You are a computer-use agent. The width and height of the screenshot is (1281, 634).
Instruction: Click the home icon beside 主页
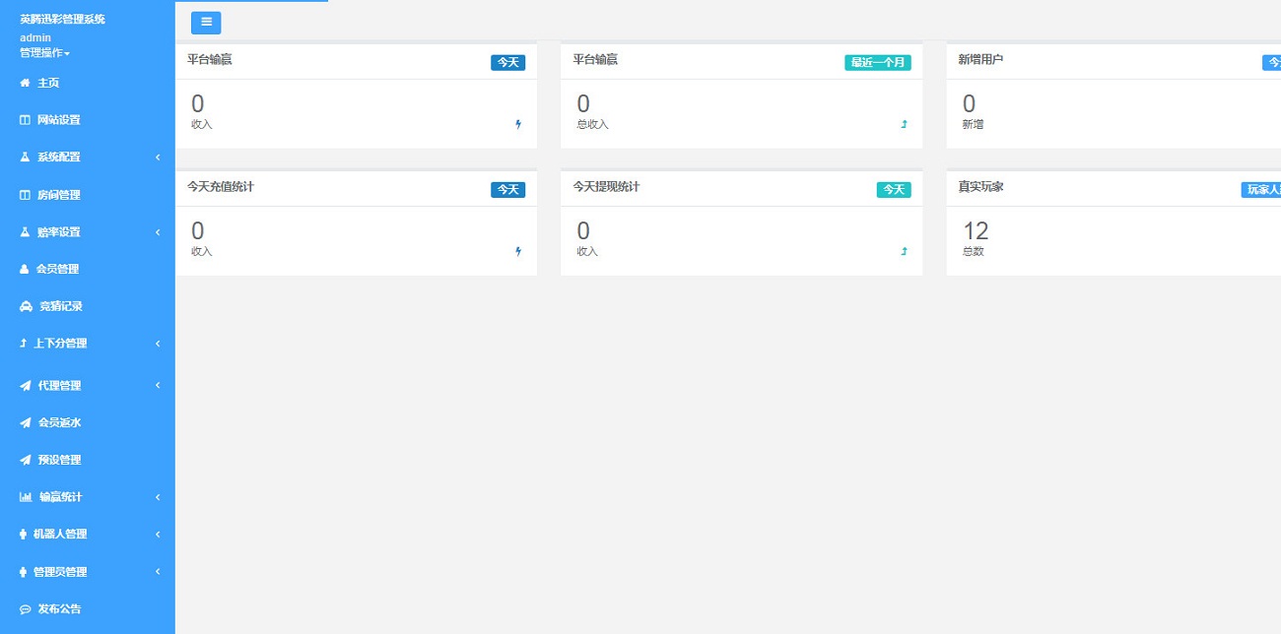coord(26,84)
